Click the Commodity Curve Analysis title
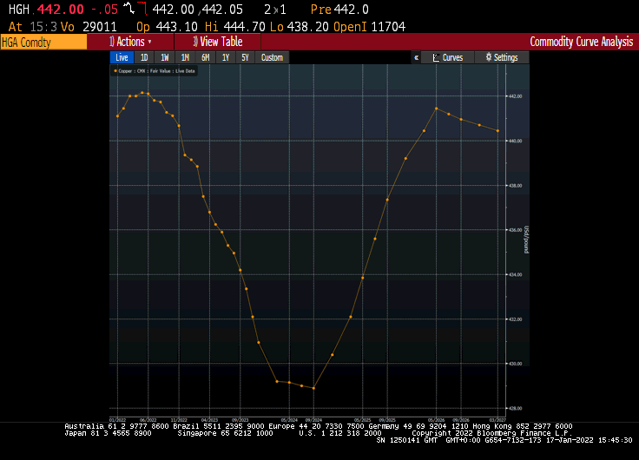Image resolution: width=639 pixels, height=460 pixels. [x=582, y=42]
